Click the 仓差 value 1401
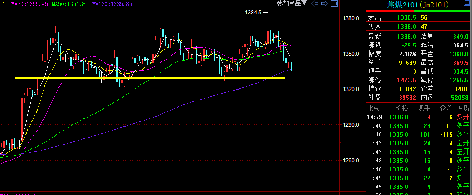472x195 pixels. click(461, 89)
